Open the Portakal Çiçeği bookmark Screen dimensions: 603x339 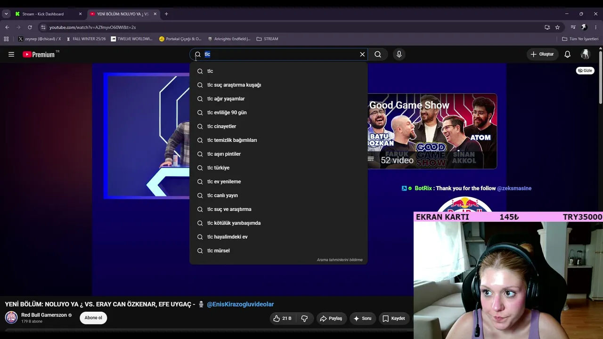coord(180,39)
